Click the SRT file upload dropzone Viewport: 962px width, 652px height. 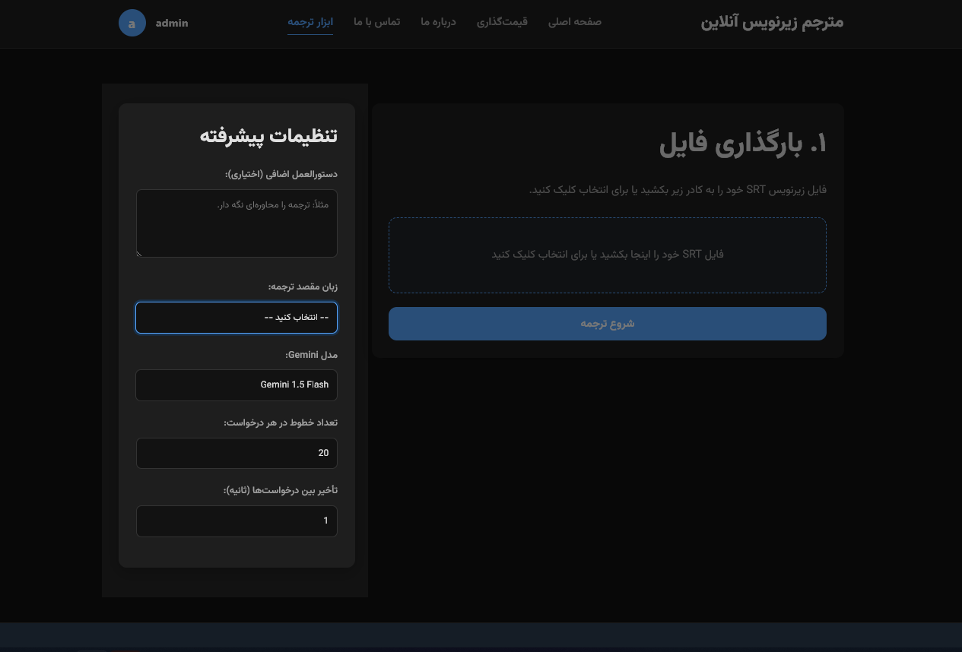click(607, 255)
